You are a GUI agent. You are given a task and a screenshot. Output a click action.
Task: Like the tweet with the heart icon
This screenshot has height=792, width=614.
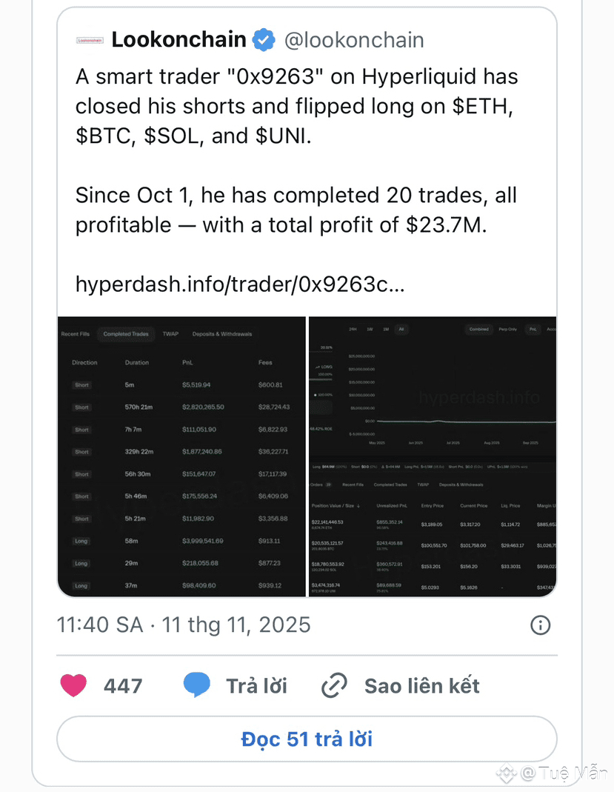pyautogui.click(x=73, y=685)
